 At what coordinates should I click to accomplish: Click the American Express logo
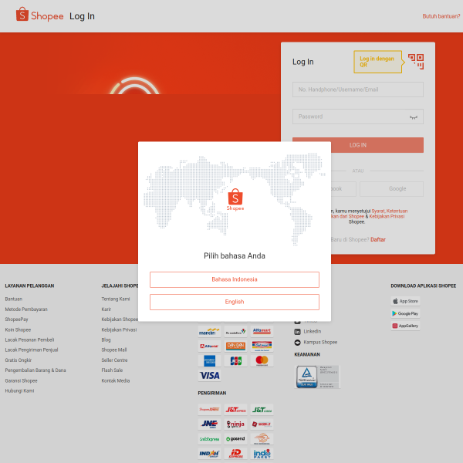coord(209,360)
